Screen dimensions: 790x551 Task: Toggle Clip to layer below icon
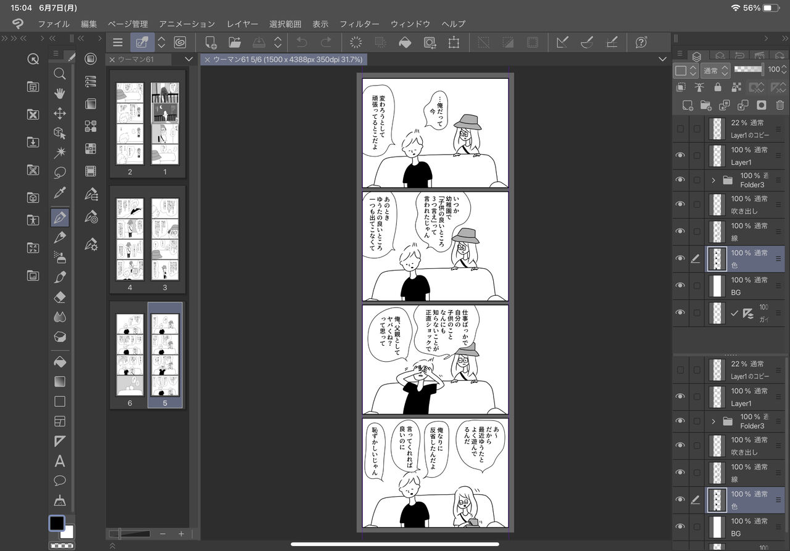pyautogui.click(x=681, y=88)
